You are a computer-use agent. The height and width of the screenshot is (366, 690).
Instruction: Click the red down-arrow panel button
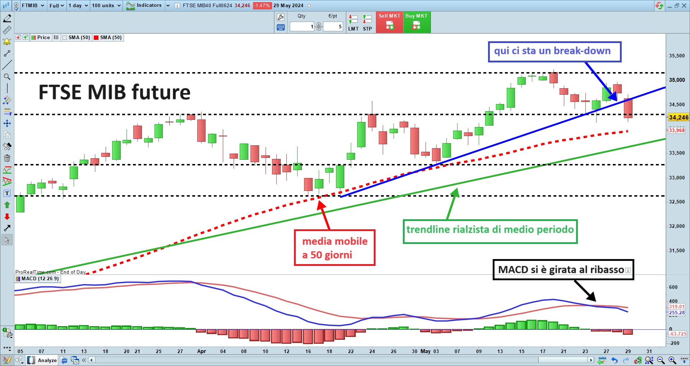click(x=18, y=37)
